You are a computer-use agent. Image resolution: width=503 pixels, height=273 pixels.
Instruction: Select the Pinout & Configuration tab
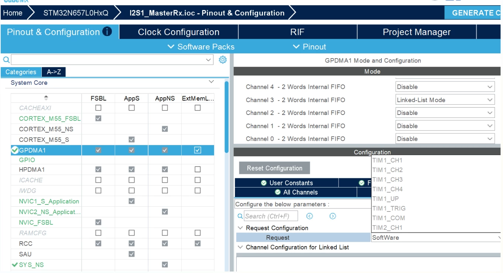click(x=59, y=32)
